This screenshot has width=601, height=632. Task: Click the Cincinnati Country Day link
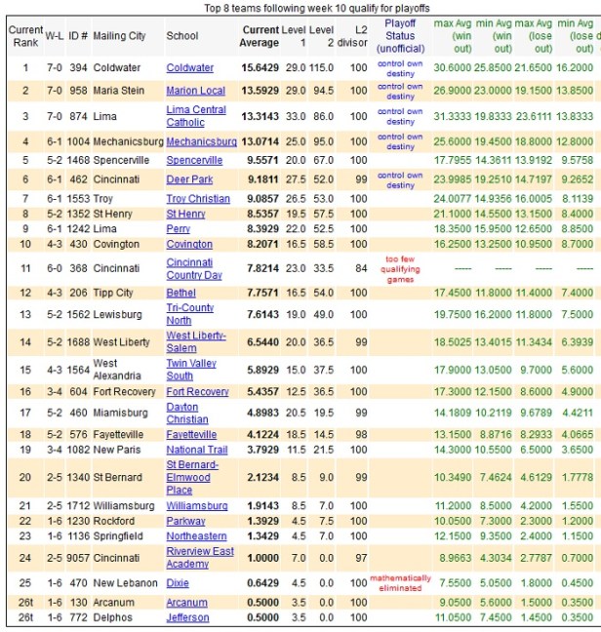(x=195, y=269)
